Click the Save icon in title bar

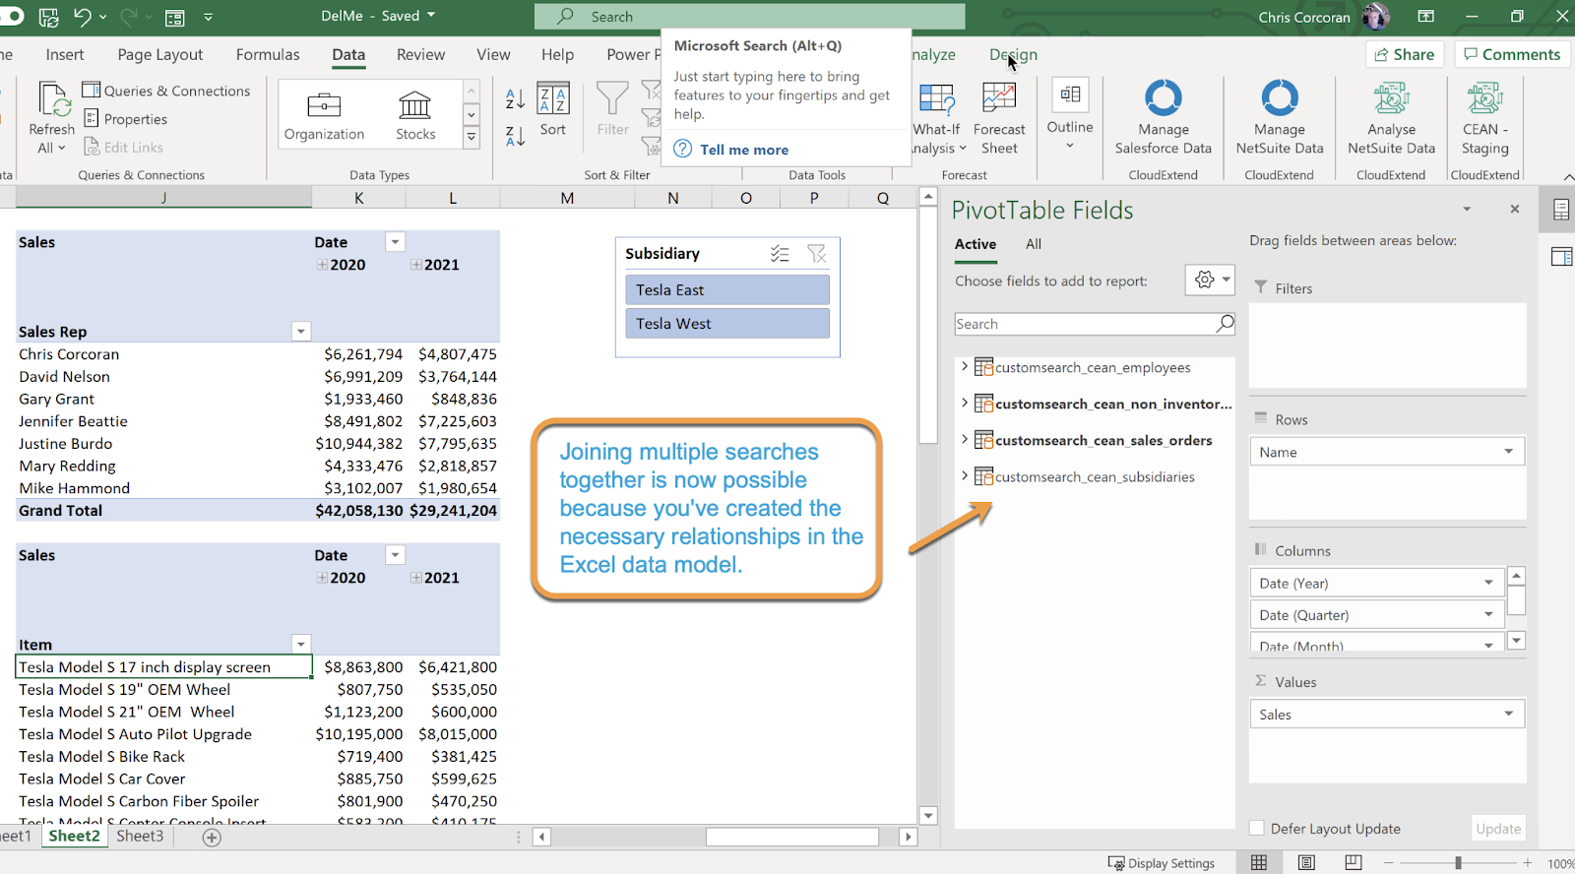click(48, 17)
